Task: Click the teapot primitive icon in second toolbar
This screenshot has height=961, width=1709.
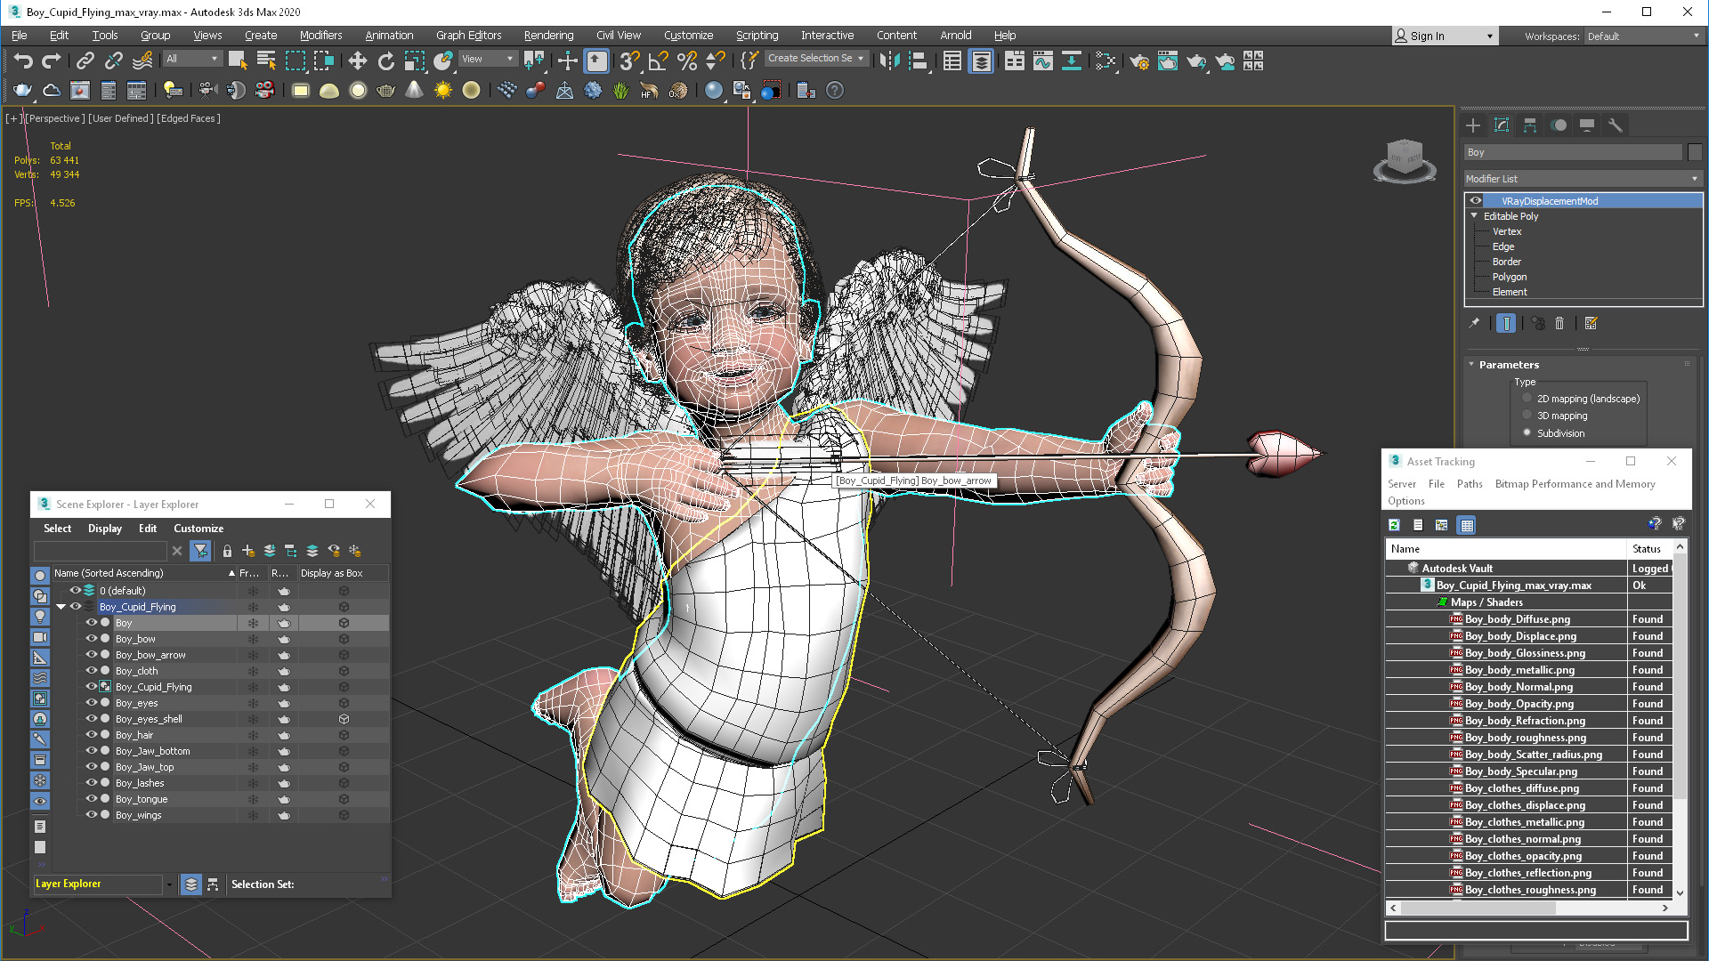Action: (x=385, y=90)
